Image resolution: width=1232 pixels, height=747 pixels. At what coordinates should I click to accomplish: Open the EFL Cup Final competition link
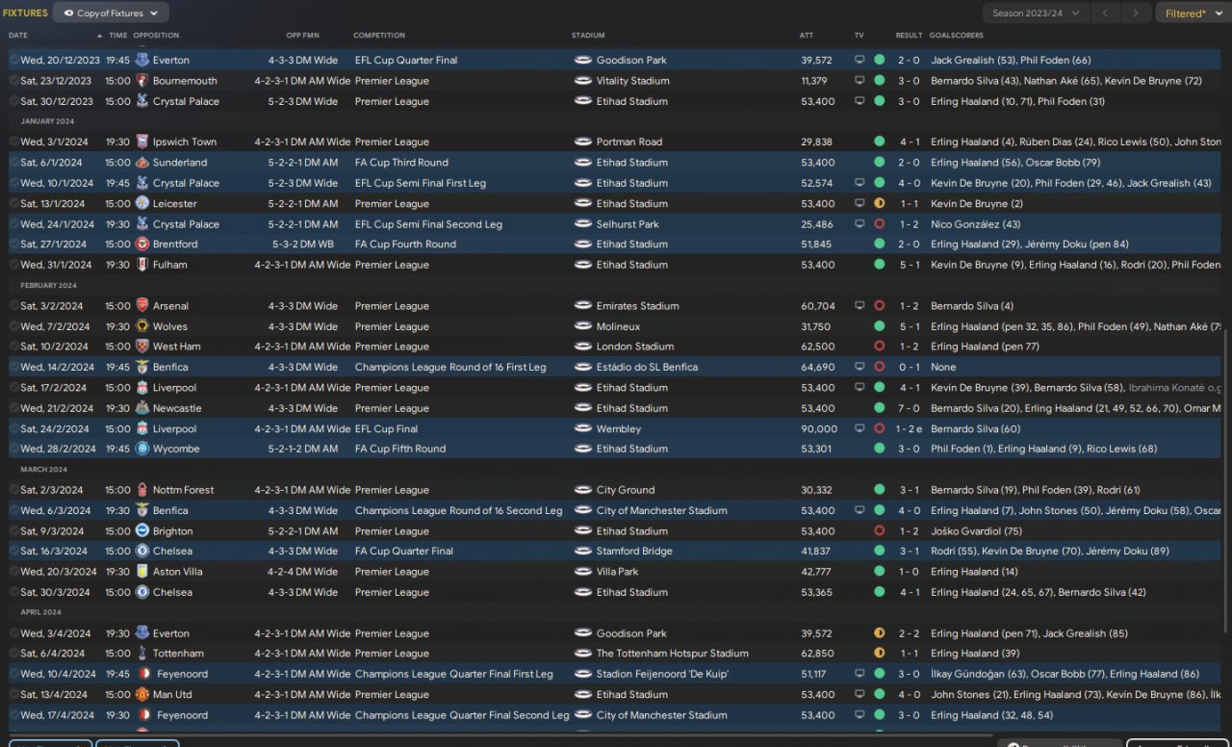386,429
